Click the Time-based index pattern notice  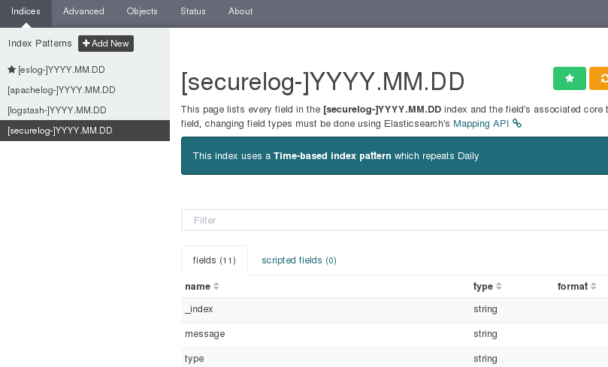[395, 155]
